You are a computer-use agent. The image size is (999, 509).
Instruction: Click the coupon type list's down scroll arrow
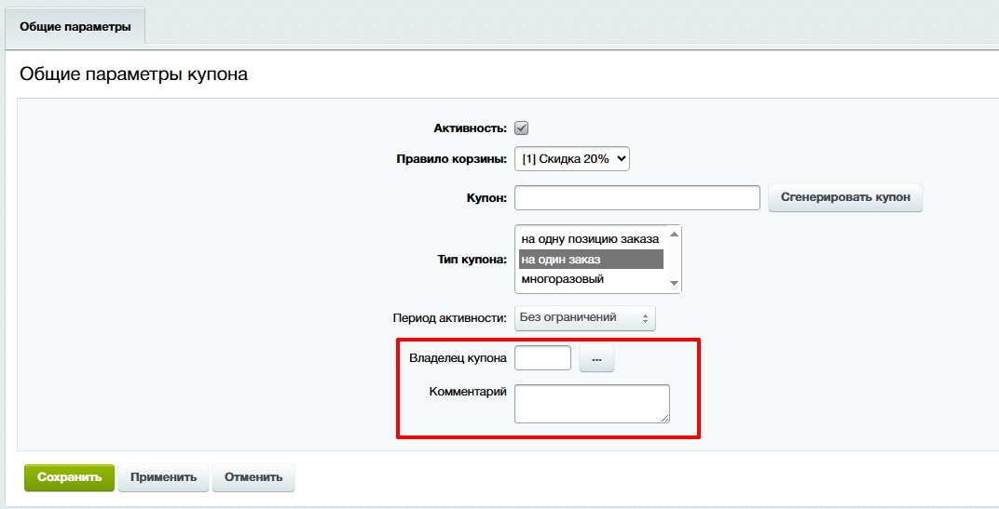tap(674, 283)
